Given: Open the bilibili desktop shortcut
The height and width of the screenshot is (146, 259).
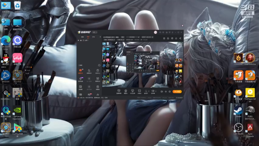Looking at the screenshot, I should (17, 59).
